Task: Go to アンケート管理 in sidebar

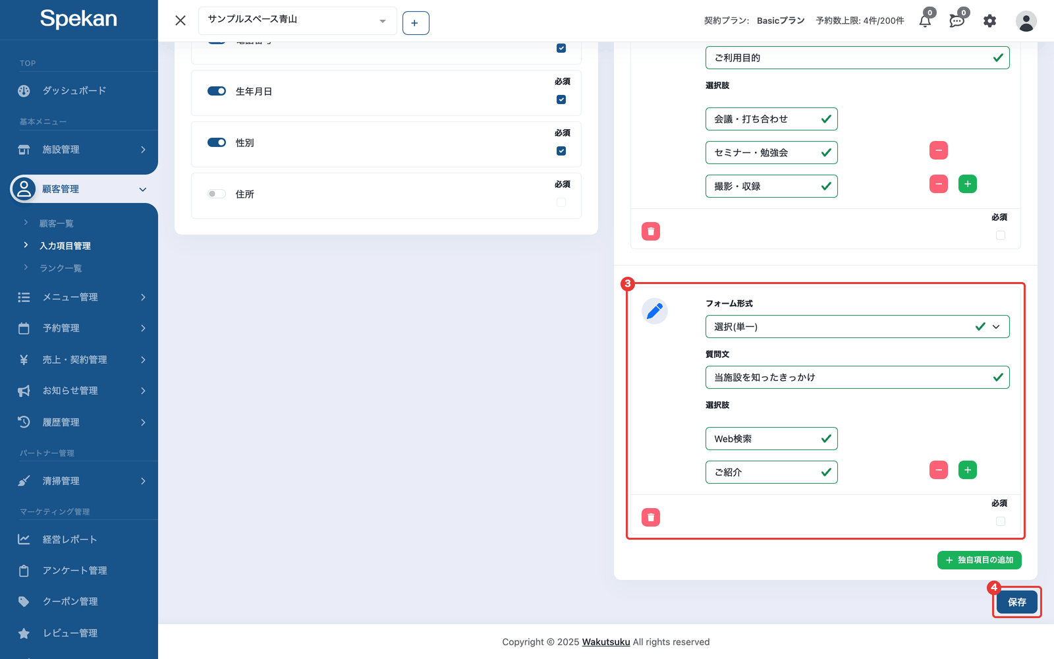Action: (x=74, y=571)
